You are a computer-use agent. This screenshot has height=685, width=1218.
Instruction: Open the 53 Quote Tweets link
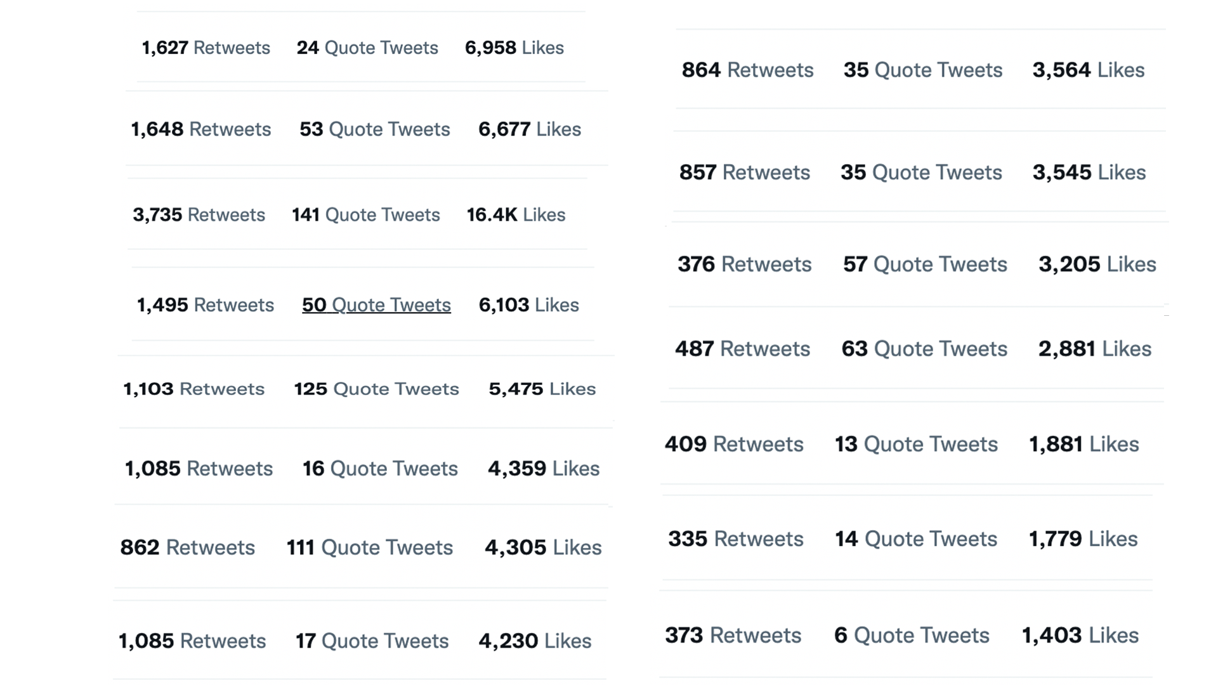pyautogui.click(x=374, y=129)
